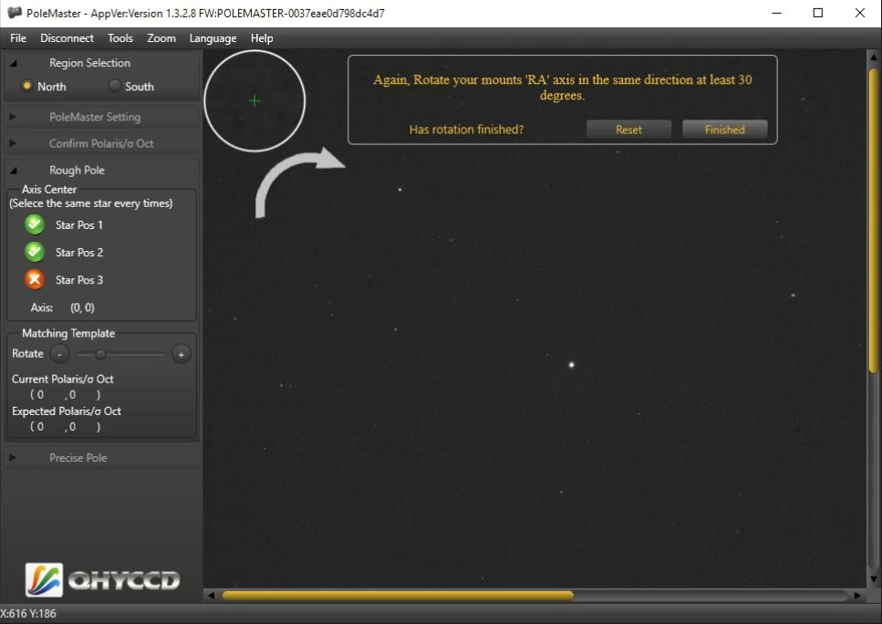Expand the Precise Pole section
The height and width of the screenshot is (624, 882).
pyautogui.click(x=13, y=458)
